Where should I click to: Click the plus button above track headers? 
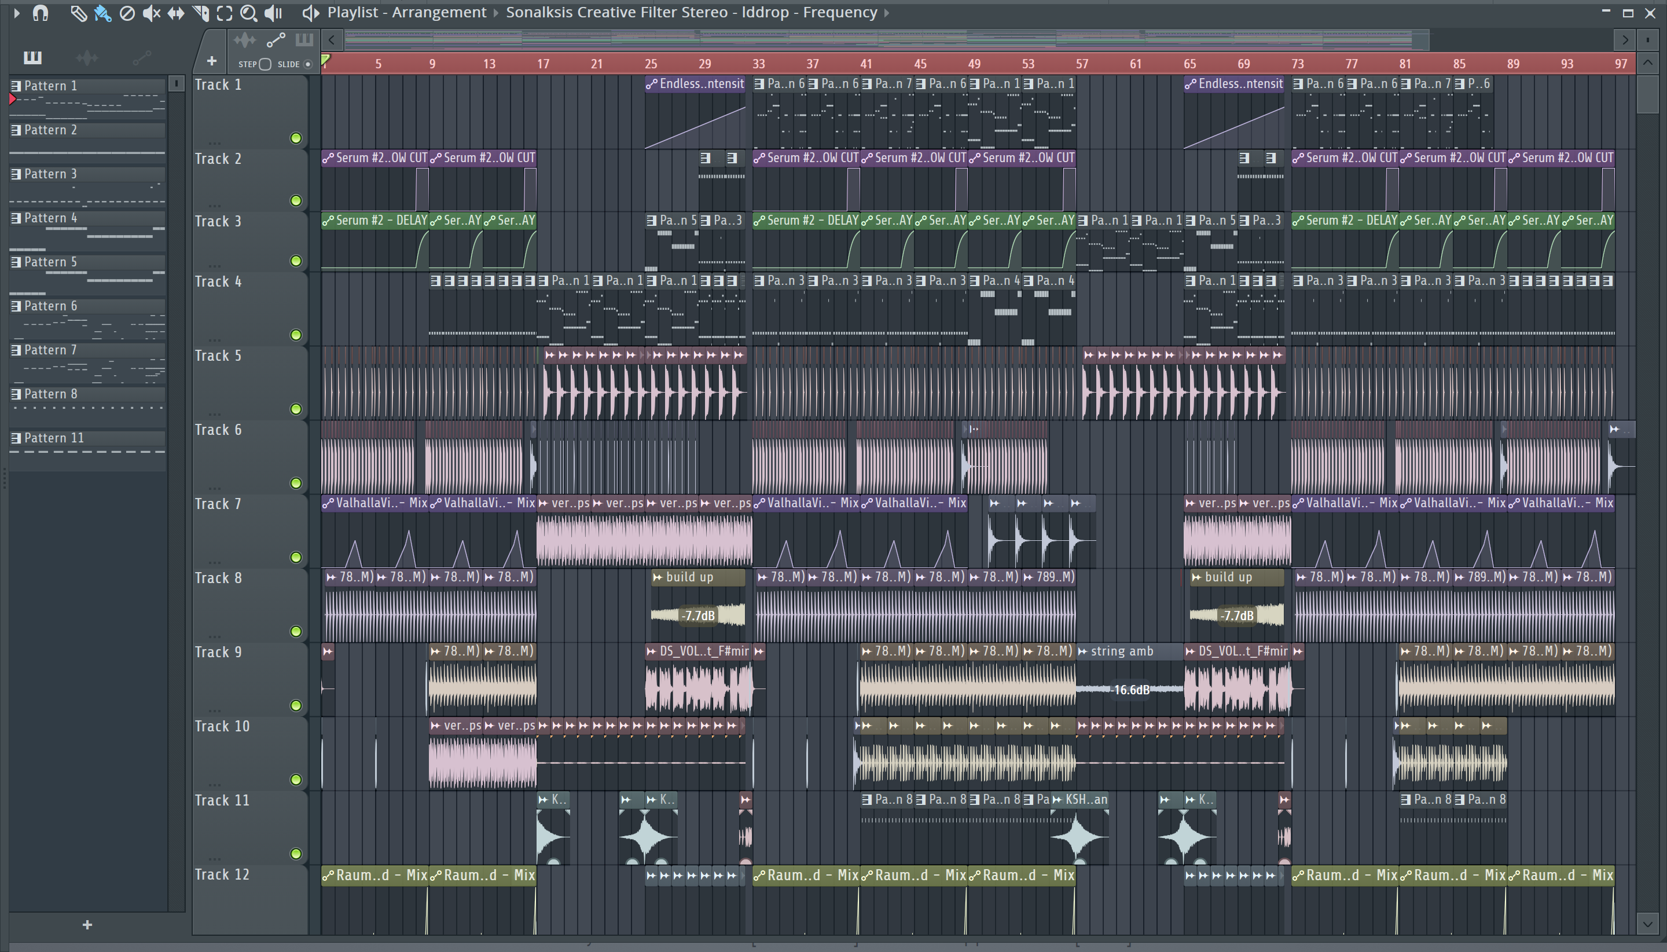pyautogui.click(x=211, y=61)
